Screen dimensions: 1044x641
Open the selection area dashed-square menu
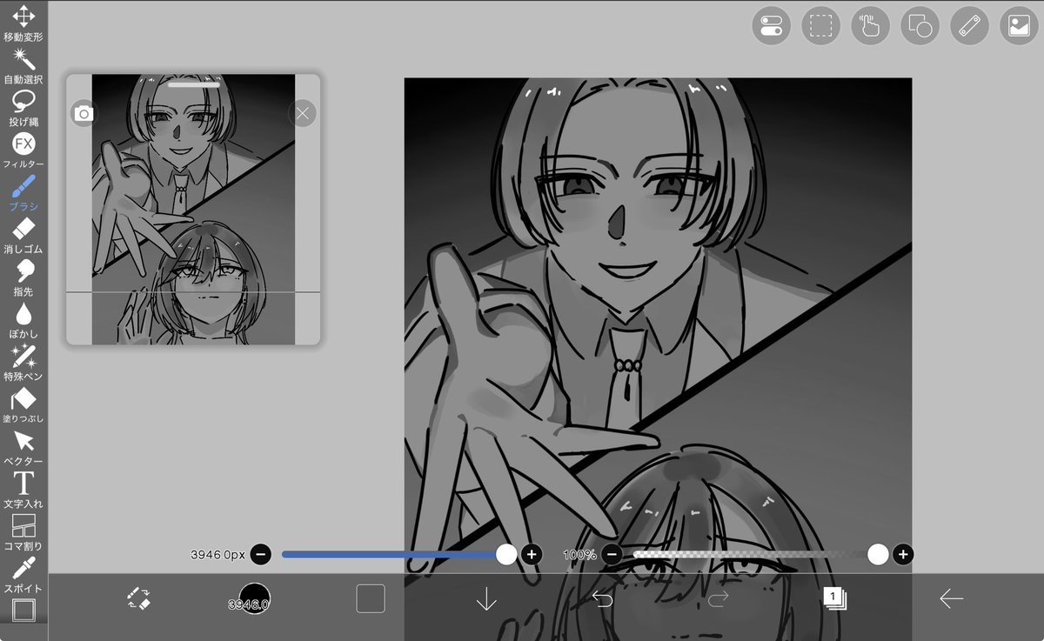coord(820,26)
